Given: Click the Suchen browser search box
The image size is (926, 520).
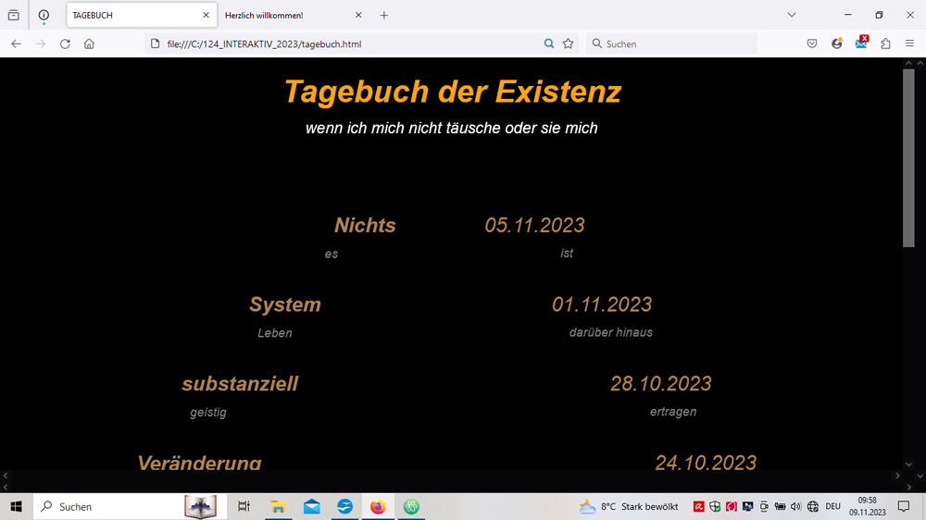Looking at the screenshot, I should click(671, 43).
